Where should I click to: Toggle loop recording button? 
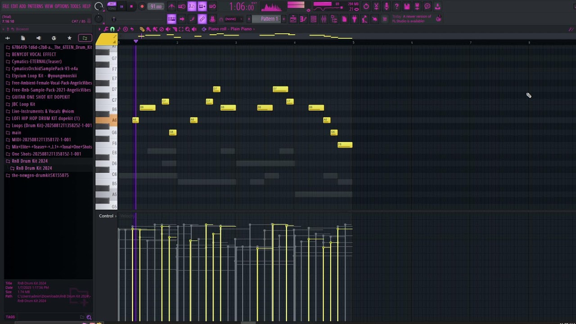pos(212,6)
